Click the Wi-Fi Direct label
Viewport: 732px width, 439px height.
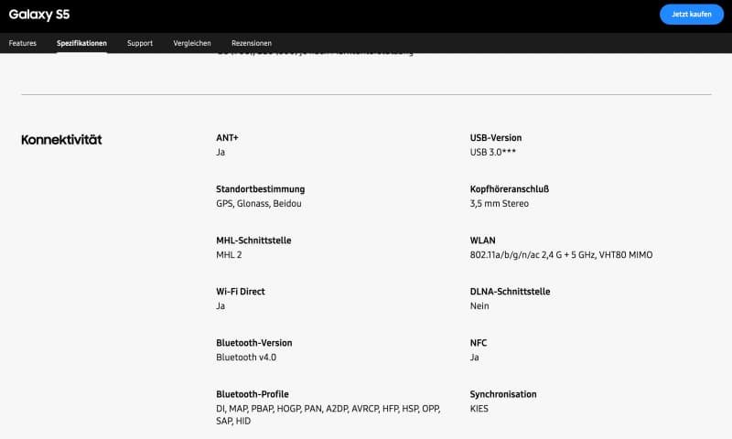241,292
